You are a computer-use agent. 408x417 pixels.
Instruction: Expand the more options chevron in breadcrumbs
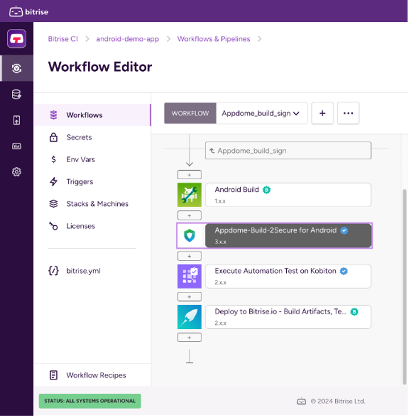pyautogui.click(x=260, y=39)
